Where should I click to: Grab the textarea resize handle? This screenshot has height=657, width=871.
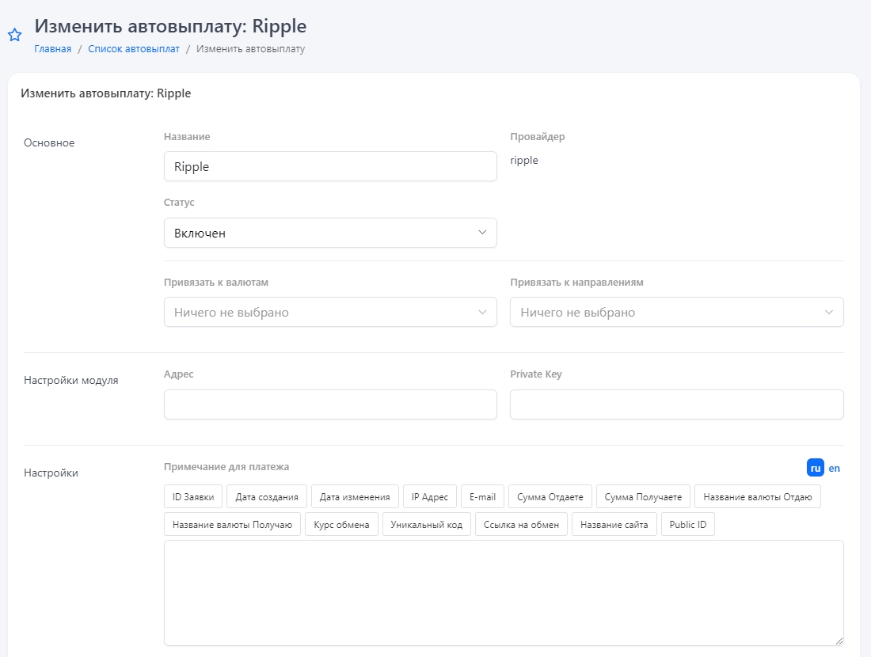(x=839, y=640)
